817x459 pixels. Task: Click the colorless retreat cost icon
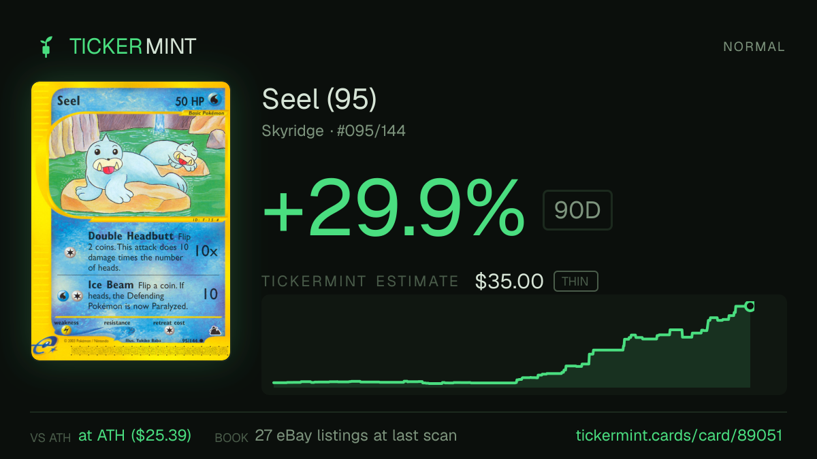click(x=170, y=330)
